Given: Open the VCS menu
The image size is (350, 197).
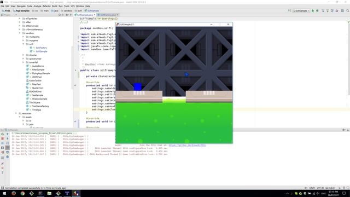Looking at the screenshot, I should coord(73,6).
